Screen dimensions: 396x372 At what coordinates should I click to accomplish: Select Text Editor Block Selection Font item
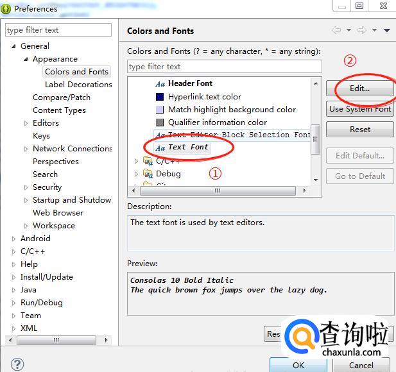[x=232, y=135]
